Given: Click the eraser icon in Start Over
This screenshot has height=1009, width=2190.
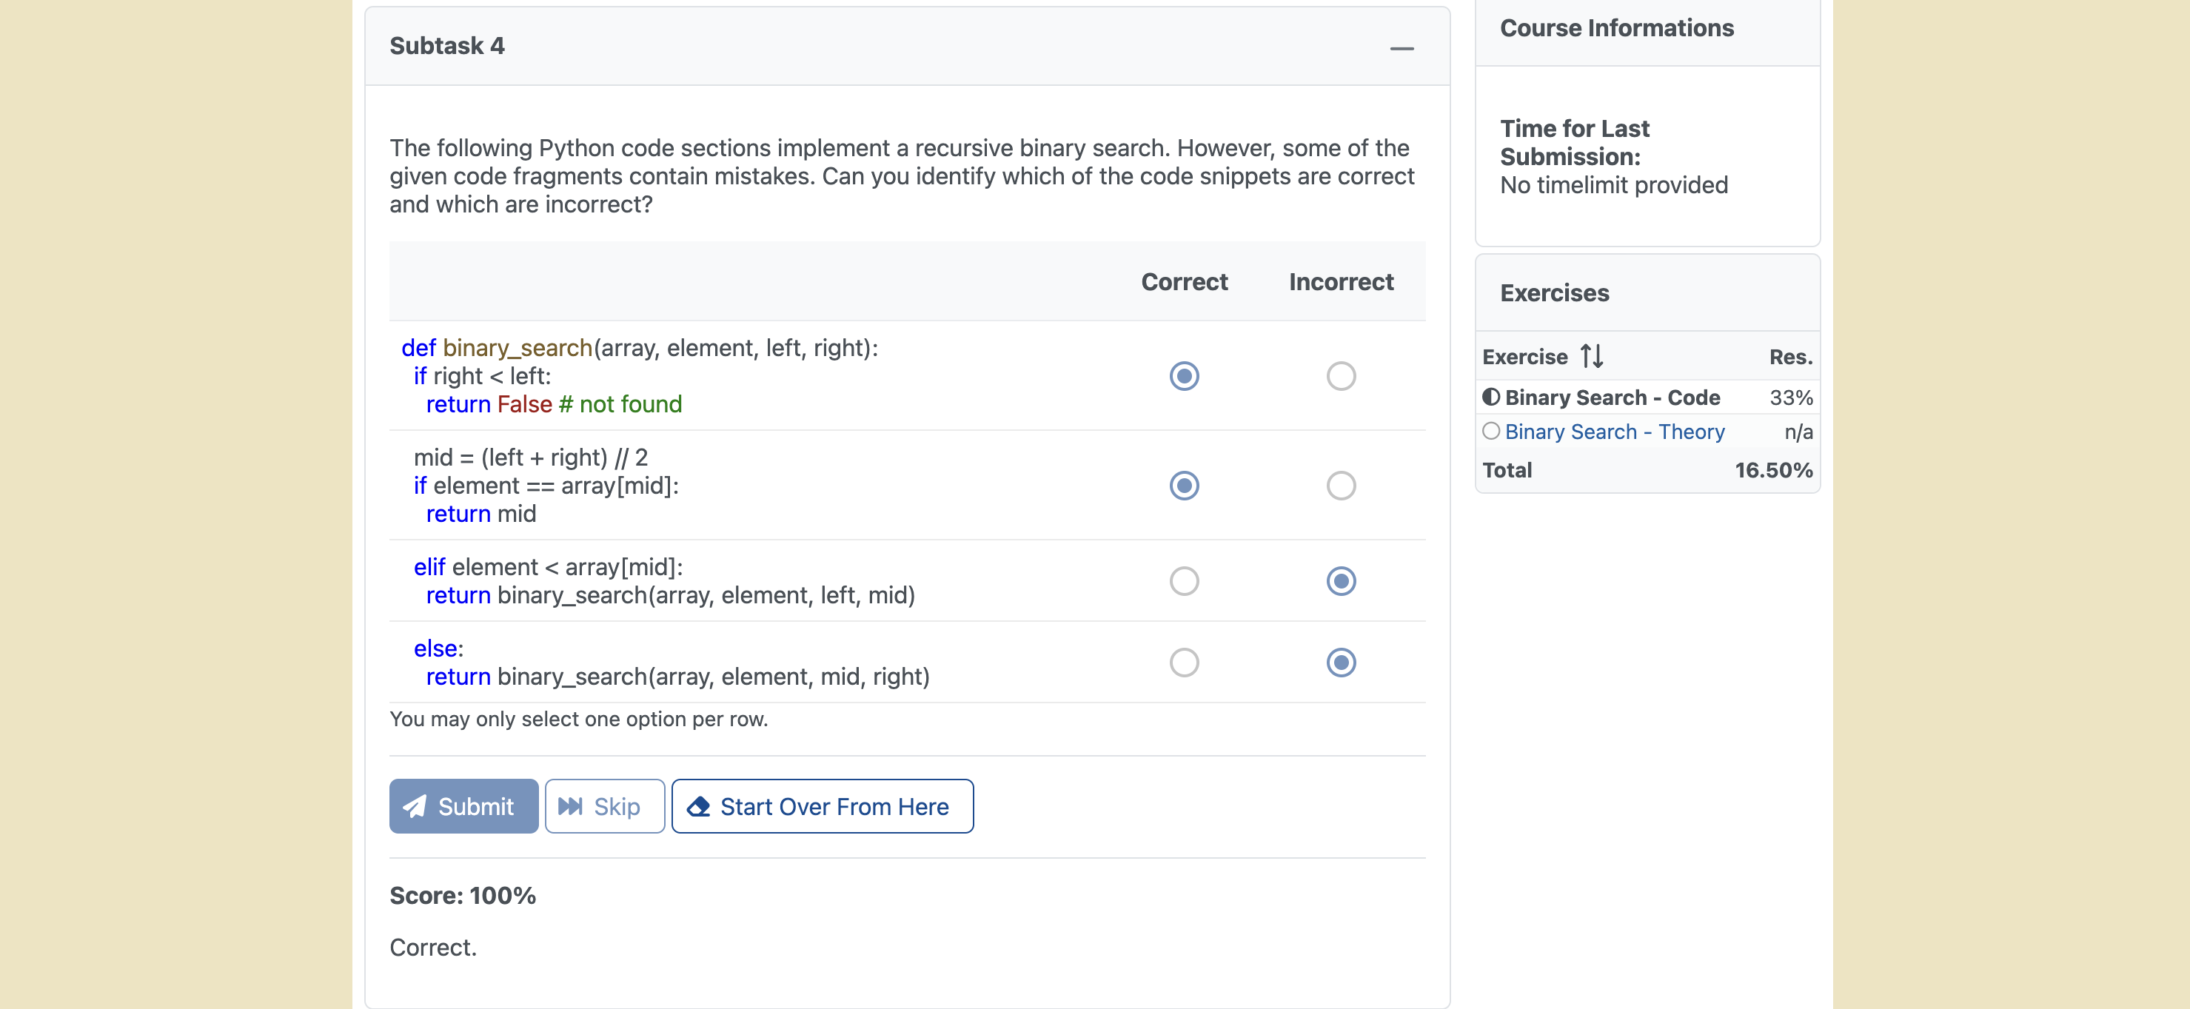Looking at the screenshot, I should (698, 806).
